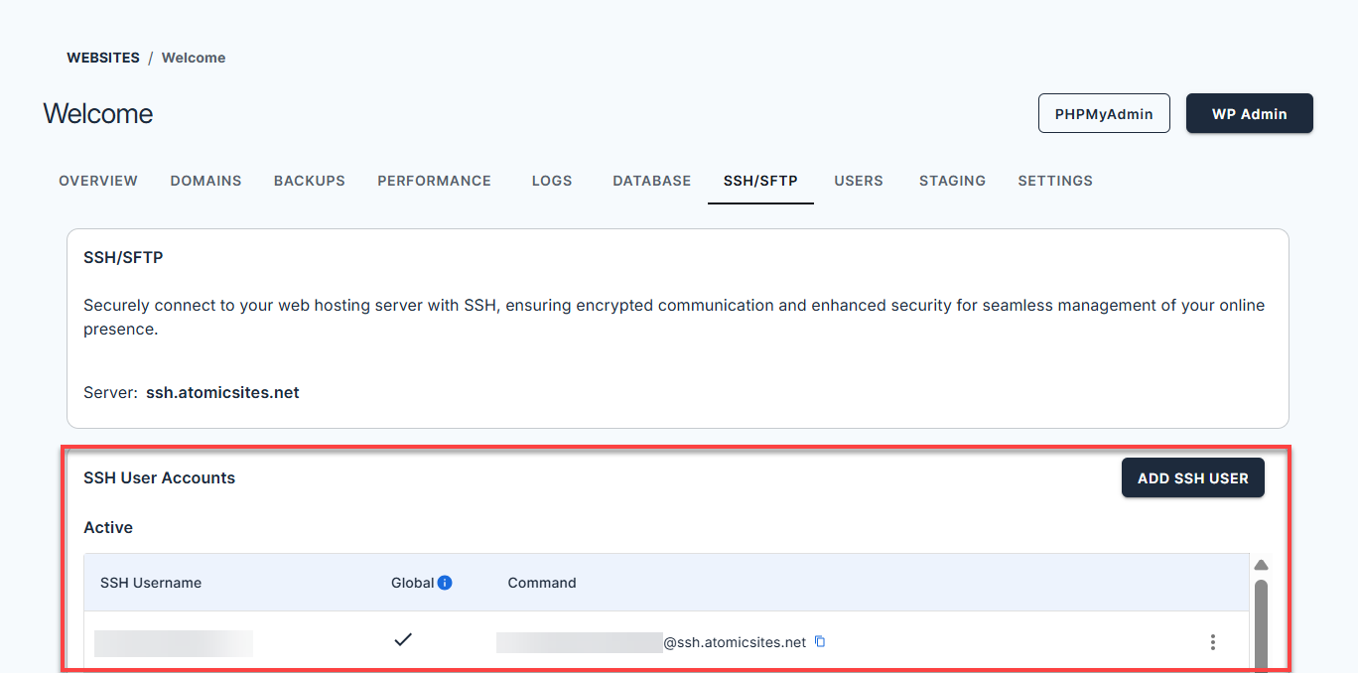
Task: Open the Welcome breadcrumb link
Action: pos(194,57)
